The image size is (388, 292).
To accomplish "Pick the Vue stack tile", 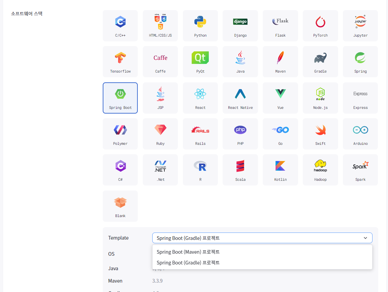I will coord(280,98).
